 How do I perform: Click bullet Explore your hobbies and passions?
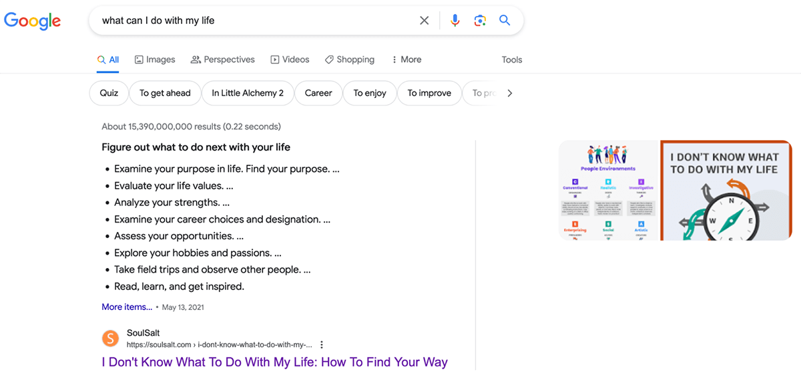tap(198, 253)
